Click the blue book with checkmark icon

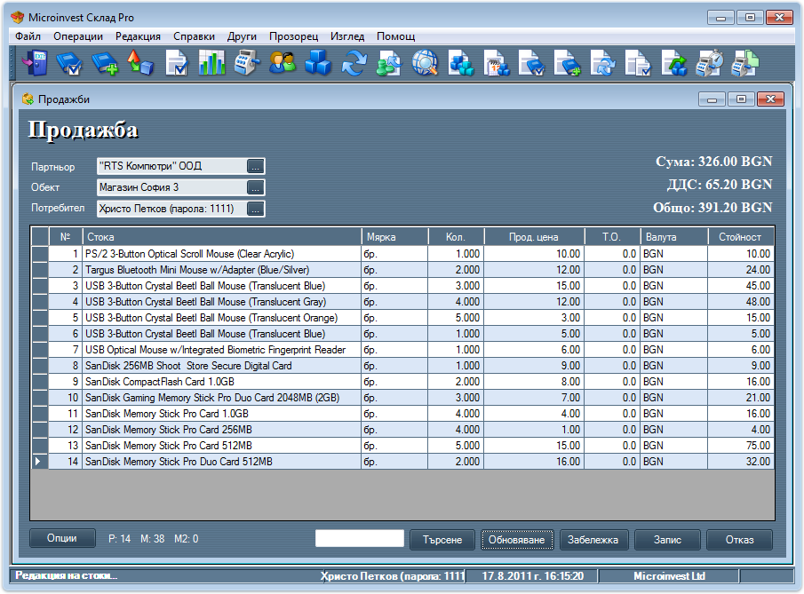click(69, 63)
